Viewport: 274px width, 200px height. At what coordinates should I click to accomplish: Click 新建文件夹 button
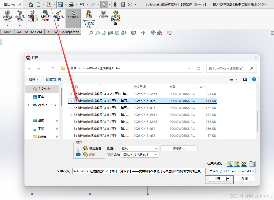click(53, 79)
